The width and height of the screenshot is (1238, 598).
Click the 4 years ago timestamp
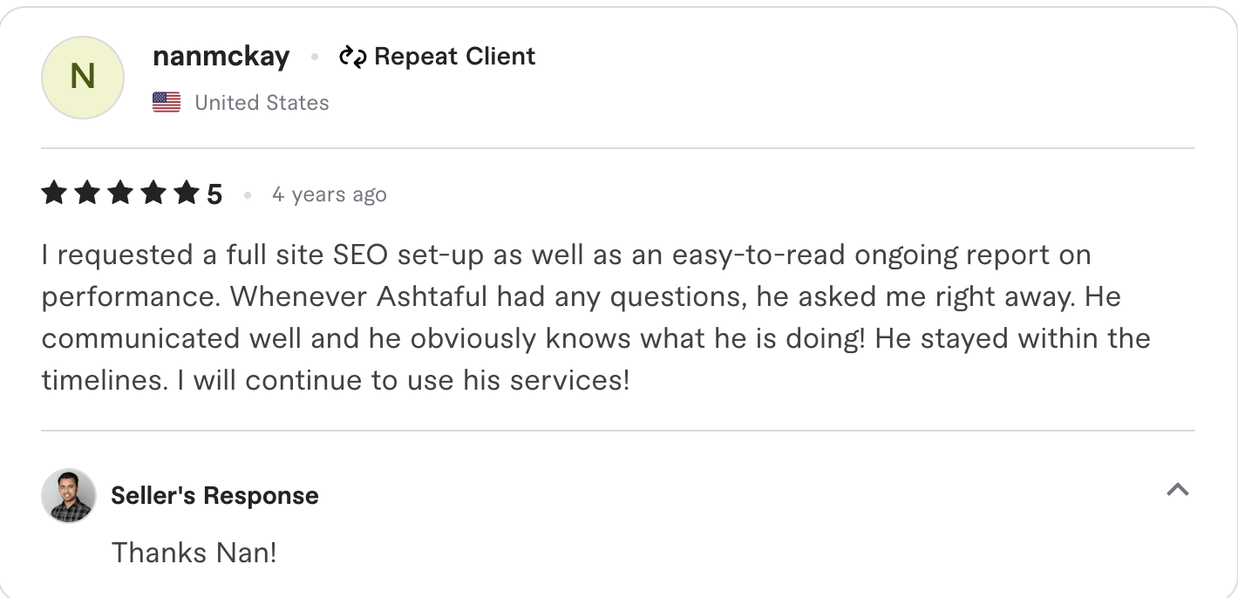pyautogui.click(x=329, y=194)
